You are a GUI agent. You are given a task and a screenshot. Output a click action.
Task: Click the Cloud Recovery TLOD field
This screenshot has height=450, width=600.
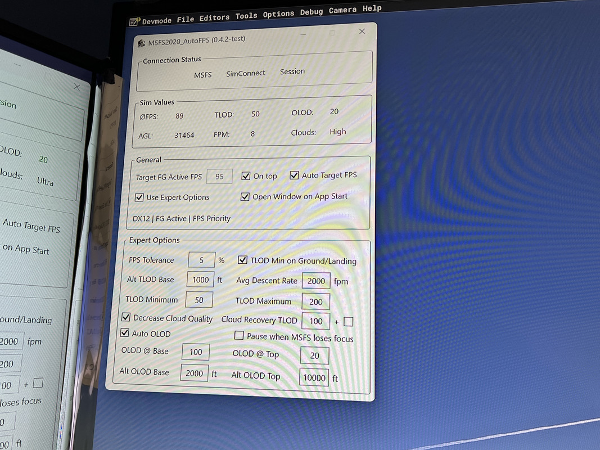pyautogui.click(x=315, y=321)
